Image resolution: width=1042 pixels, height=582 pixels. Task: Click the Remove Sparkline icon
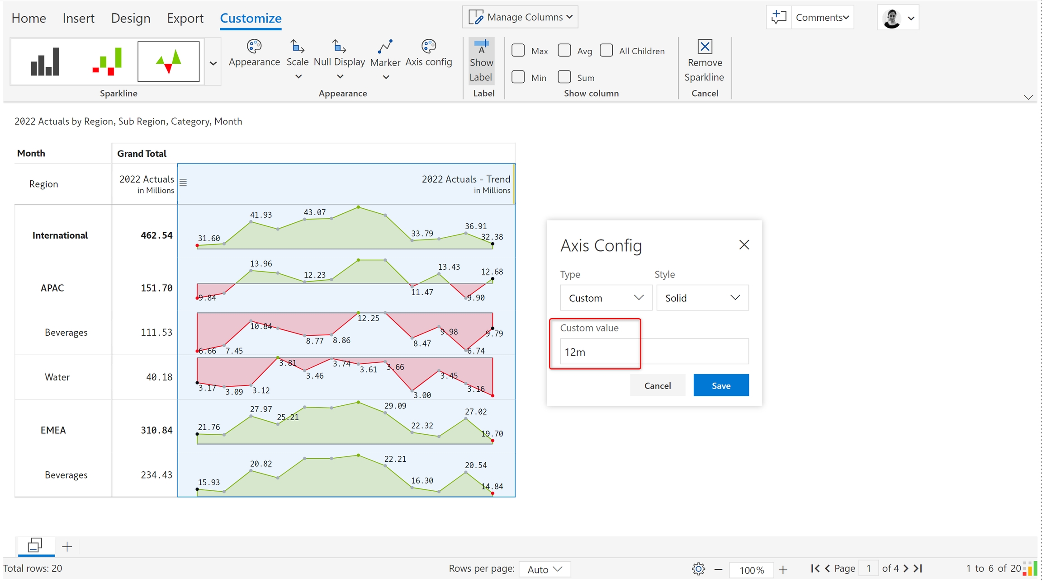pos(704,47)
